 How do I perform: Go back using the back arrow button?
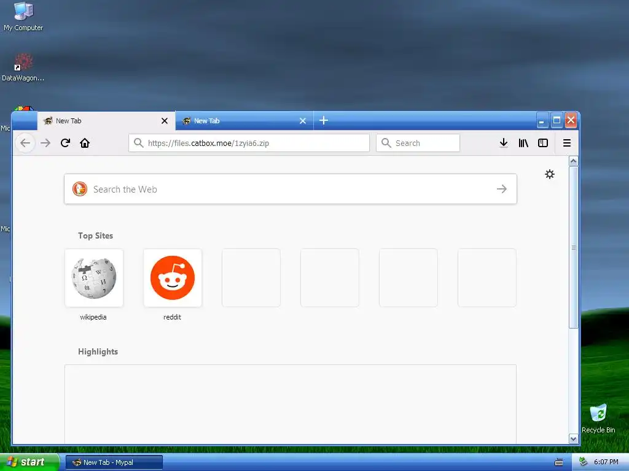coord(25,143)
